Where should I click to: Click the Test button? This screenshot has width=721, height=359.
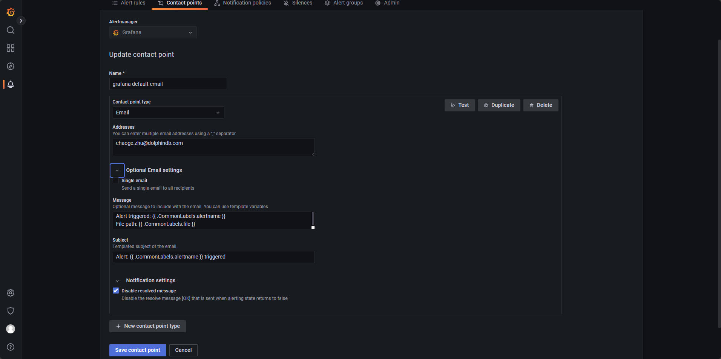click(x=459, y=105)
